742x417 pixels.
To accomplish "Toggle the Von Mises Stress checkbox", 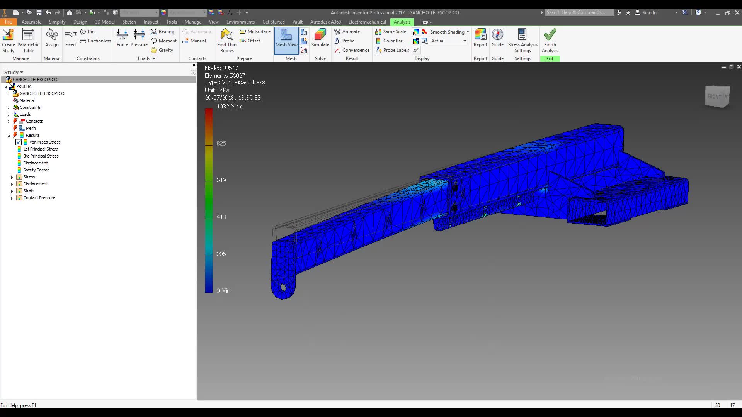I will point(19,142).
